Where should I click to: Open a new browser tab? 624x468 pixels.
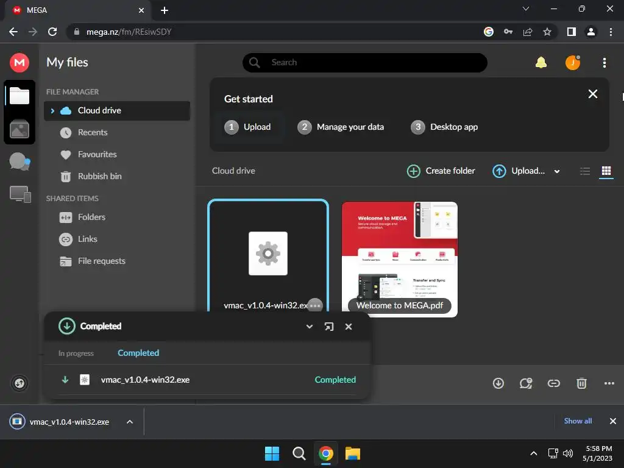click(x=165, y=10)
